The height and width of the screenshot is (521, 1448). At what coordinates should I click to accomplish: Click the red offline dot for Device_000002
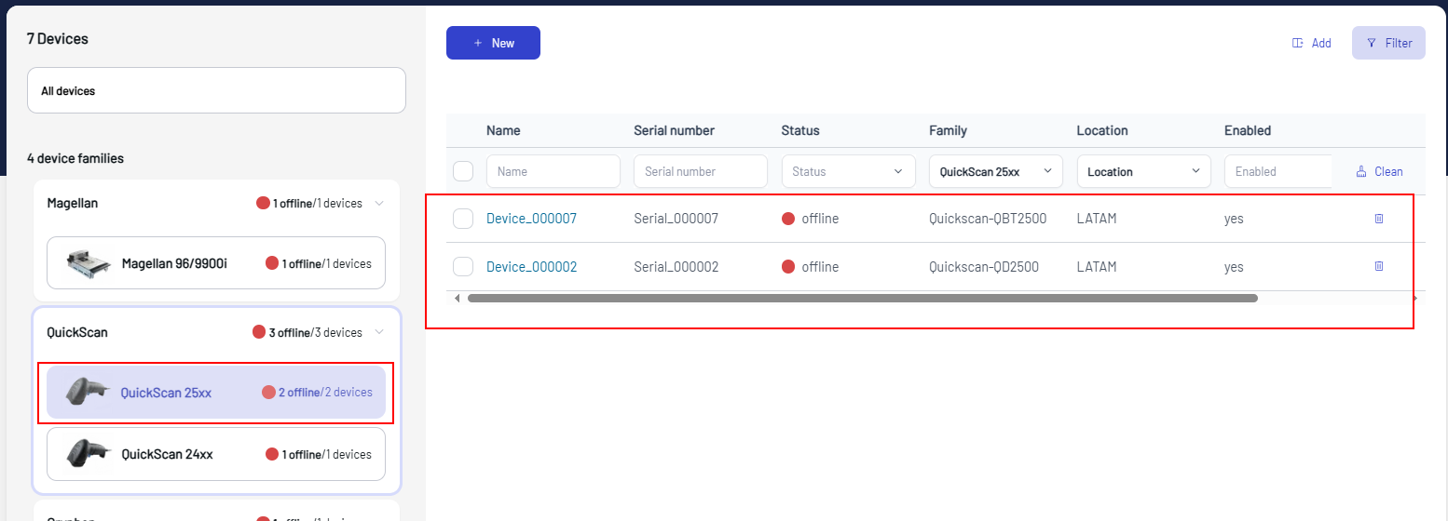tap(788, 266)
